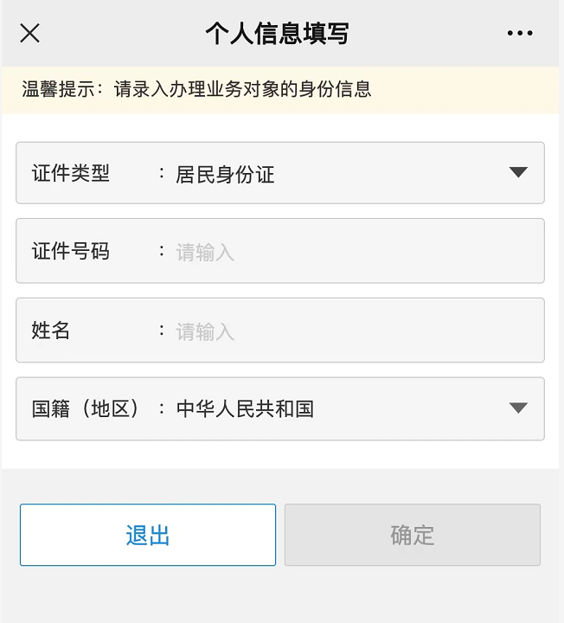564x623 pixels.
Task: Click blank space below the 退出 button
Action: click(x=147, y=597)
